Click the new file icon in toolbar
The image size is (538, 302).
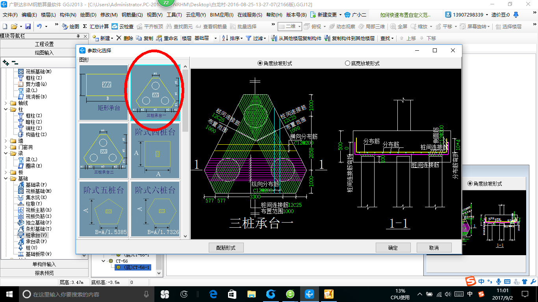tap(5, 26)
